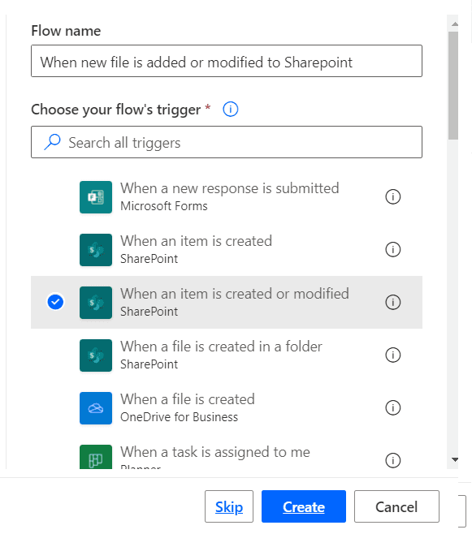
Task: Click 'When an item is created or modified' label
Action: [235, 294]
